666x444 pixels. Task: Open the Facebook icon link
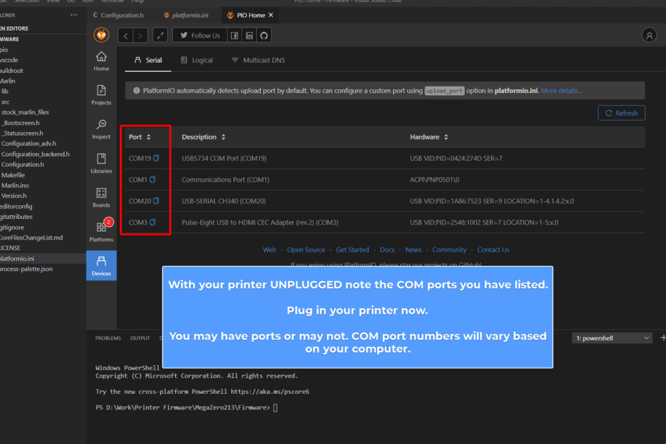tap(234, 36)
